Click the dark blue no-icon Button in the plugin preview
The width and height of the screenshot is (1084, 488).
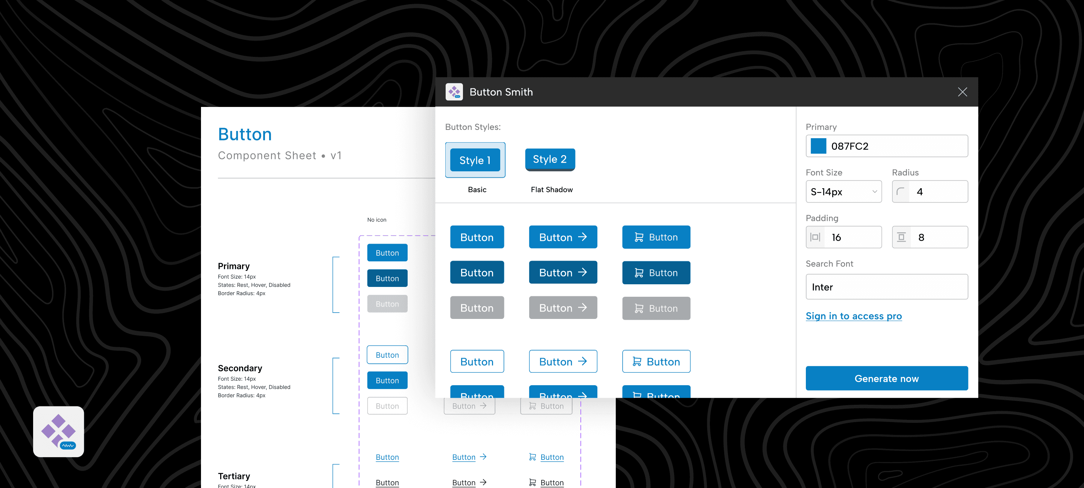[477, 272]
